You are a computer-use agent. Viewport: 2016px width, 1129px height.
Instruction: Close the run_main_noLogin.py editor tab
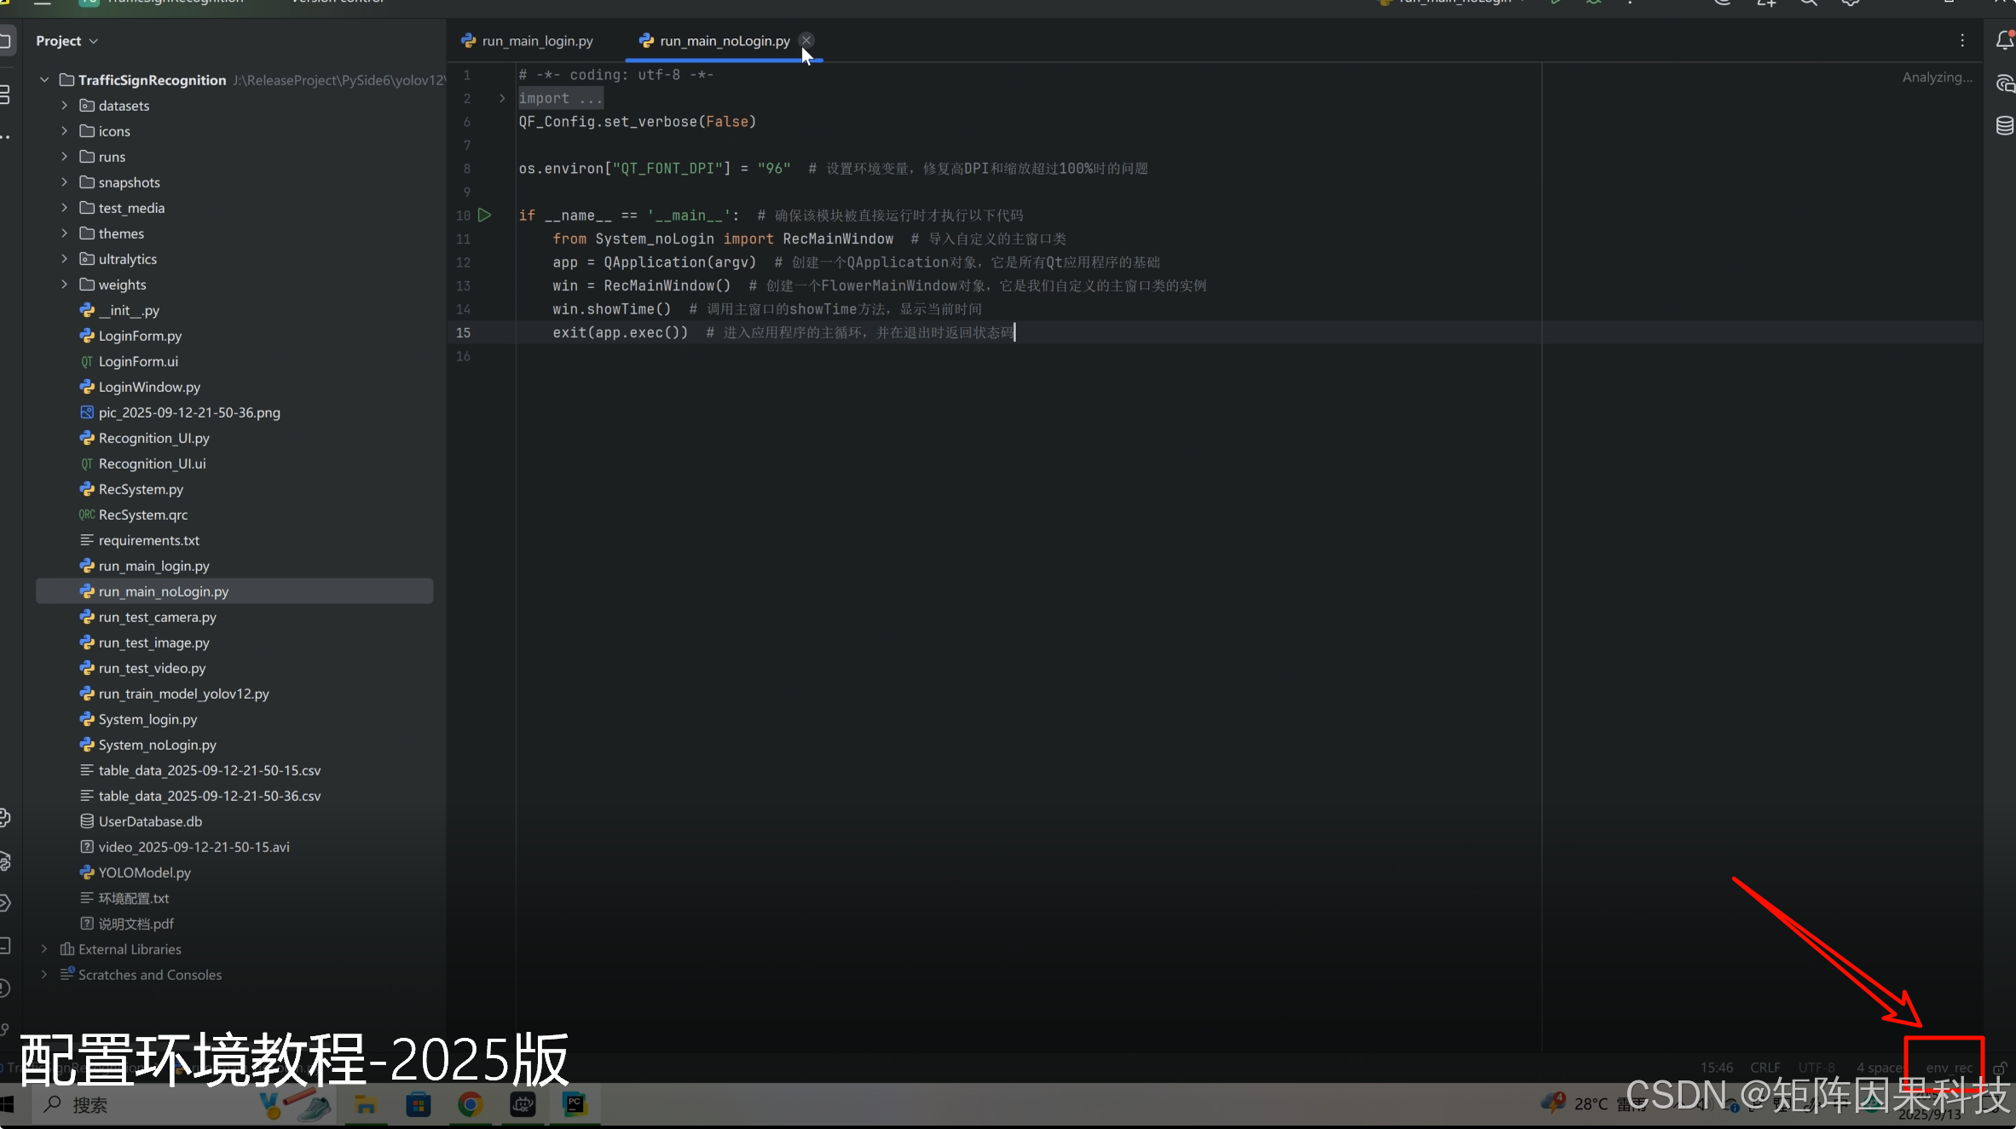(806, 40)
